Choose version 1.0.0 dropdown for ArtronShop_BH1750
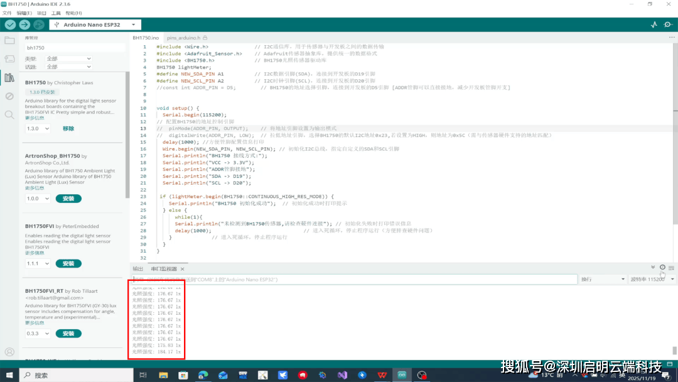This screenshot has height=382, width=678. [x=37, y=199]
